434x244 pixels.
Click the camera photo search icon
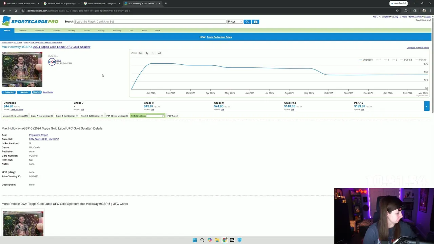point(256,22)
